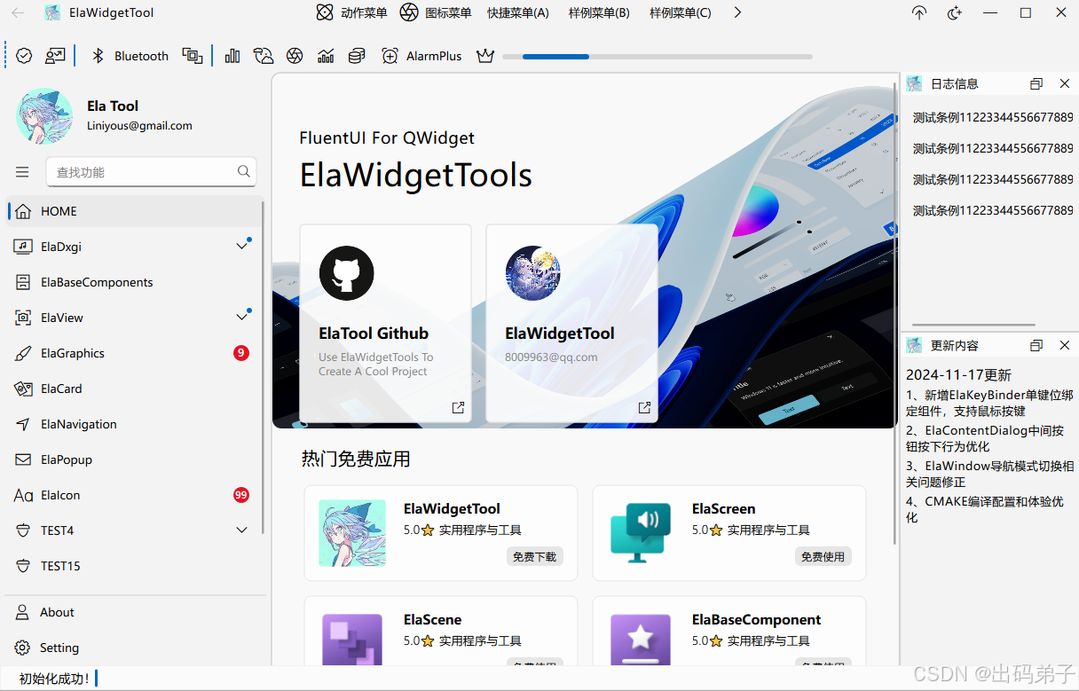Click the ElaWidgetTool app thumbnail in 热门免费应用
1079x691 pixels.
point(352,533)
